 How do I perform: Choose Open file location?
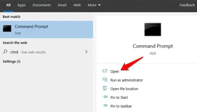[x=124, y=89]
